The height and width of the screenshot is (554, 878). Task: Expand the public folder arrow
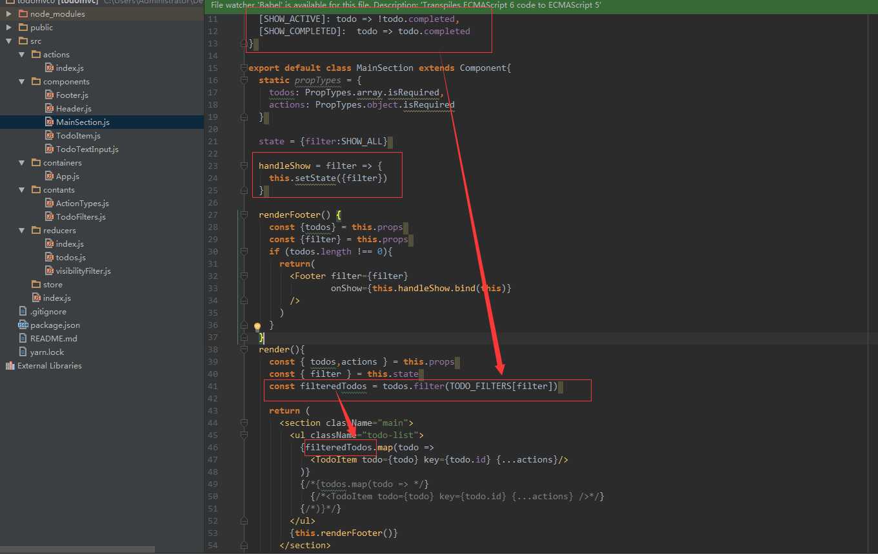coord(9,27)
